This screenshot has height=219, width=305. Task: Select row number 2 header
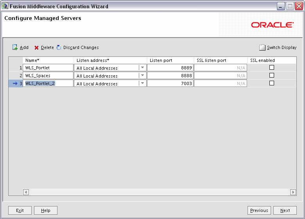[16, 75]
